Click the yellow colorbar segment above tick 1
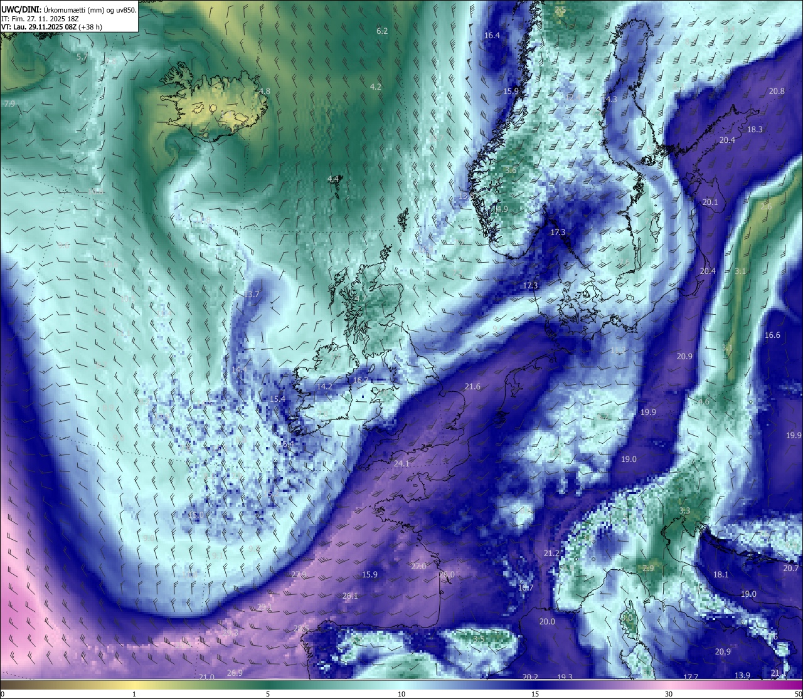803x699 pixels. point(134,684)
